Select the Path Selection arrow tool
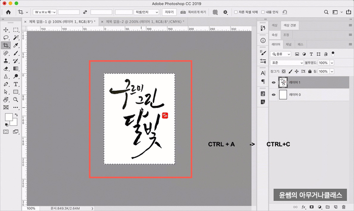 pos(6,92)
